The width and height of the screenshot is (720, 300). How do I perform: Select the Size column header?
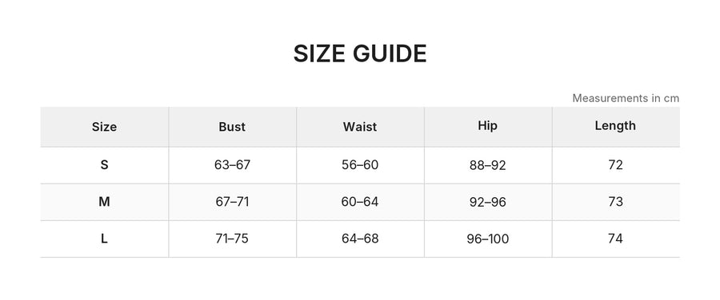click(x=104, y=127)
